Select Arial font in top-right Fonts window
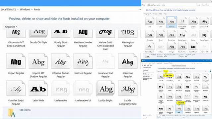The width and height of the screenshot is (212, 119). (150, 21)
